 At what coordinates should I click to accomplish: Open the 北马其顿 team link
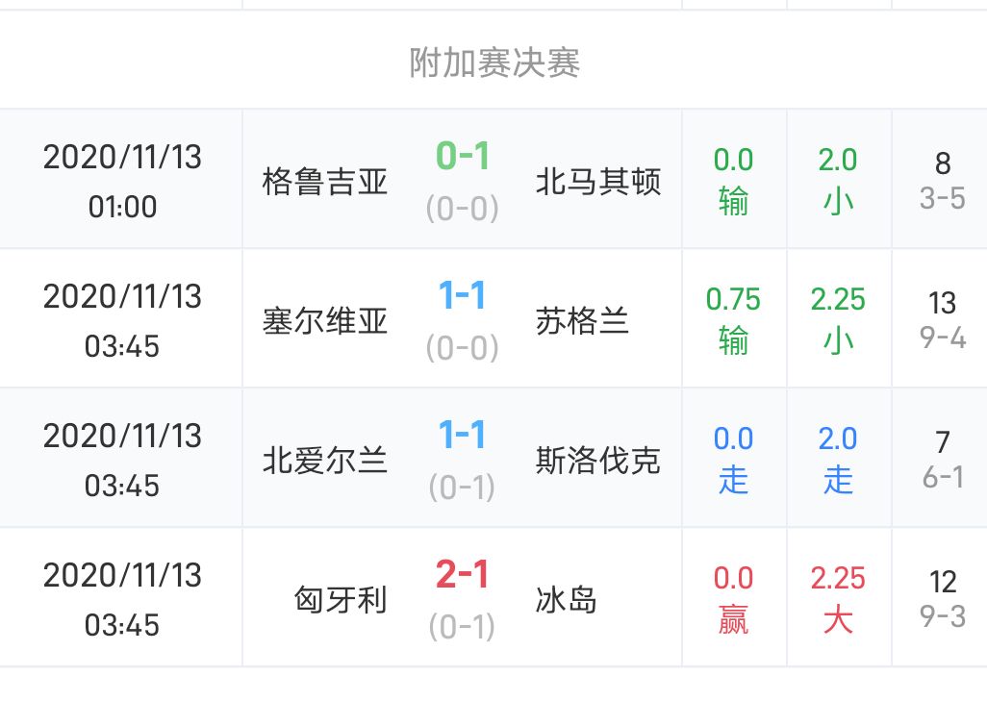pos(598,181)
